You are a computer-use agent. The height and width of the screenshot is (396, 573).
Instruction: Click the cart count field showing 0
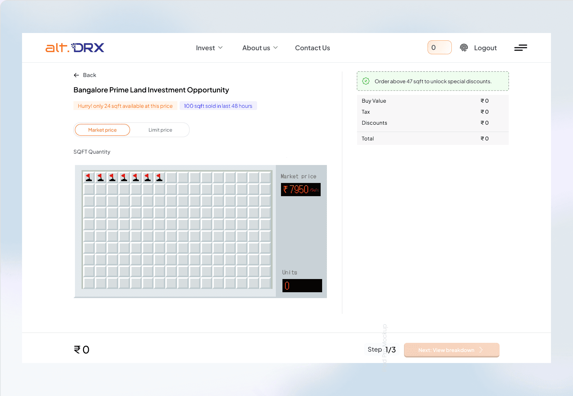(x=440, y=47)
